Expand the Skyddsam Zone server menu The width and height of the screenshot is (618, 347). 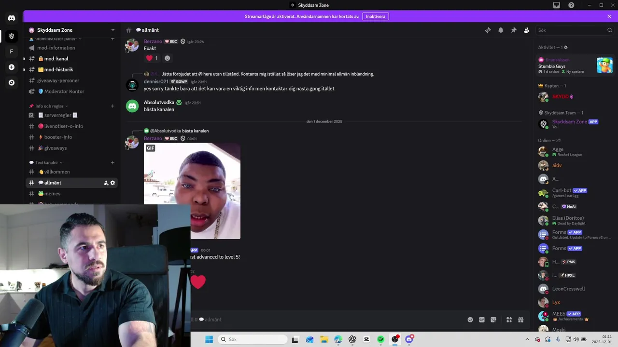(113, 30)
